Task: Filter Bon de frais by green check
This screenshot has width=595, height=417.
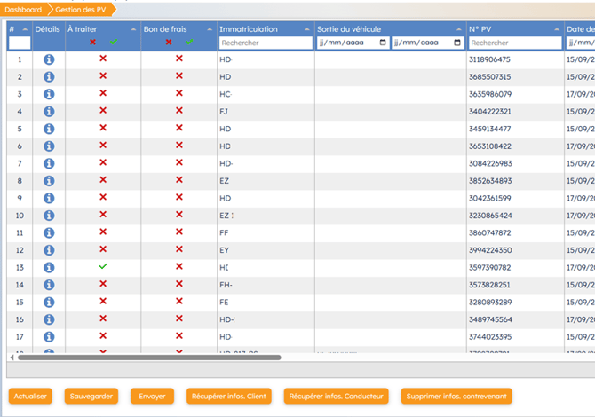Action: (x=188, y=42)
